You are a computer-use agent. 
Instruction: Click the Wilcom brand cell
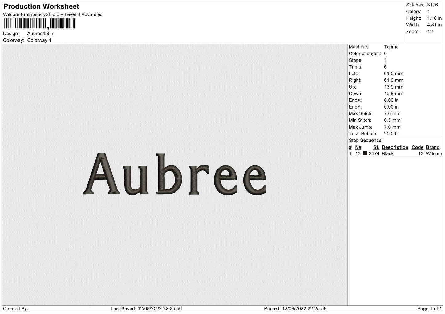pyautogui.click(x=434, y=154)
